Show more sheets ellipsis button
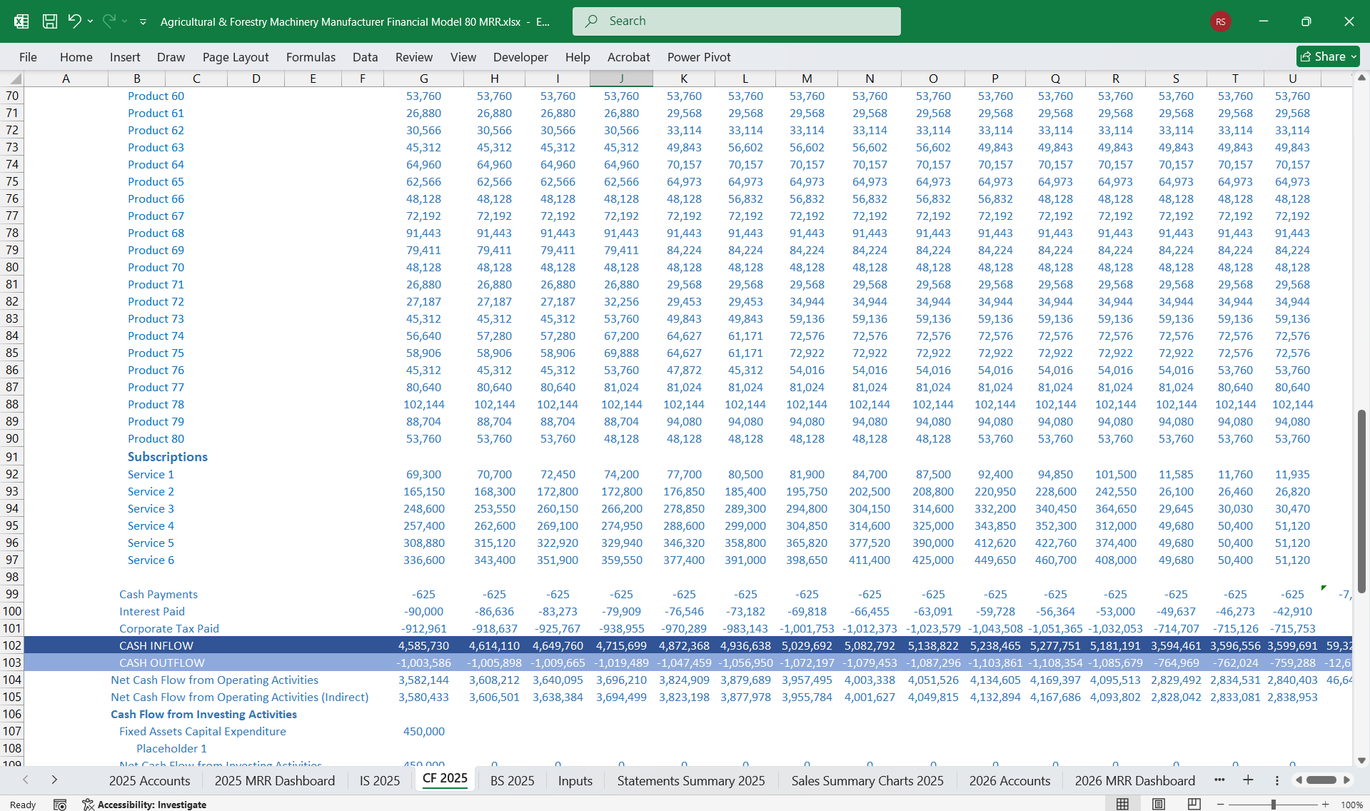Screen dimensions: 1370x811 [1219, 780]
